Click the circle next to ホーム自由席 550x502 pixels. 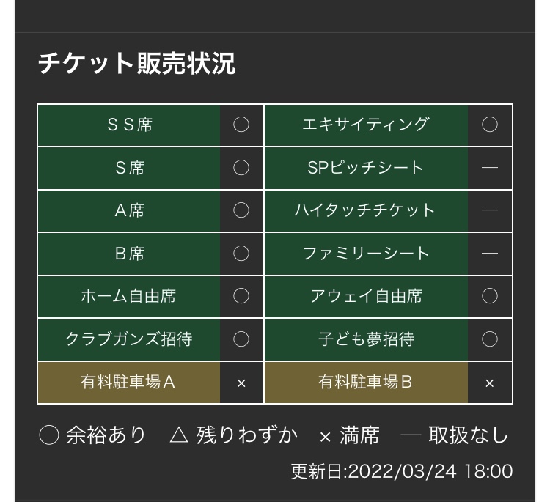point(241,296)
